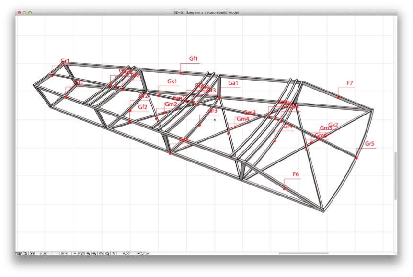Go to previous zoom with arrow-magnifier icon
The width and height of the screenshot is (413, 277).
click(140, 254)
